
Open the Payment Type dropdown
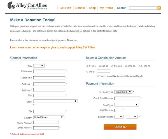click(x=123, y=92)
